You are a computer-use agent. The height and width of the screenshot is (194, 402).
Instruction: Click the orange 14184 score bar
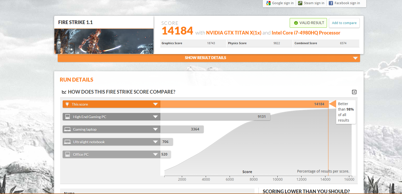tap(244, 104)
